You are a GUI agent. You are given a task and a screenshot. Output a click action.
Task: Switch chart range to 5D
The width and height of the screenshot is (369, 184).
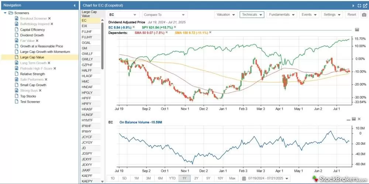pyautogui.click(x=124, y=178)
